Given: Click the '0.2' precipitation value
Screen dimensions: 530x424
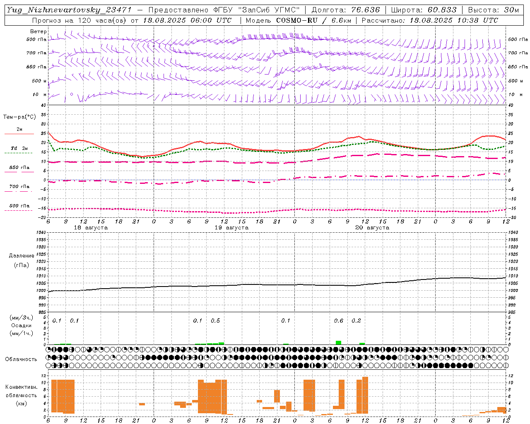Looking at the screenshot, I should click(x=356, y=321).
